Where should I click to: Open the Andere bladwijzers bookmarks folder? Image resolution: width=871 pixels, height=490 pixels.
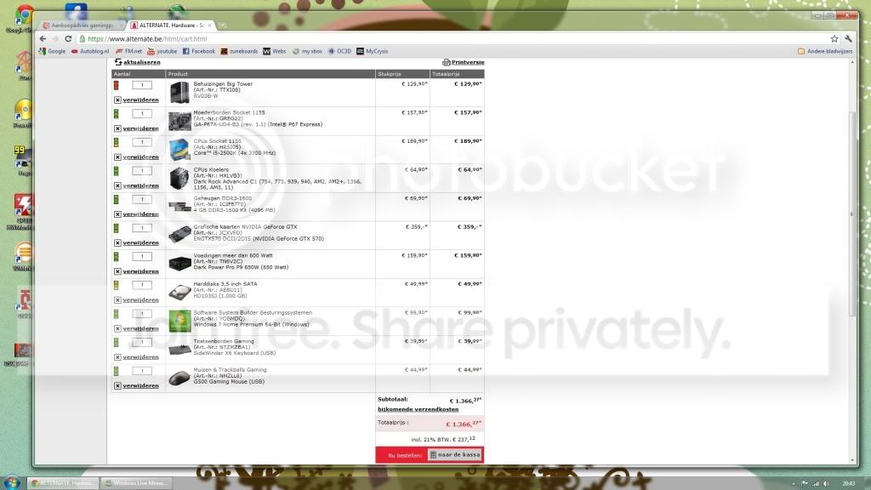click(x=825, y=51)
